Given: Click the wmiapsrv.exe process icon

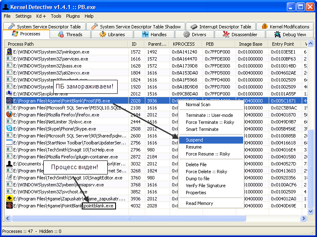Looking at the screenshot, I should tap(9, 185).
